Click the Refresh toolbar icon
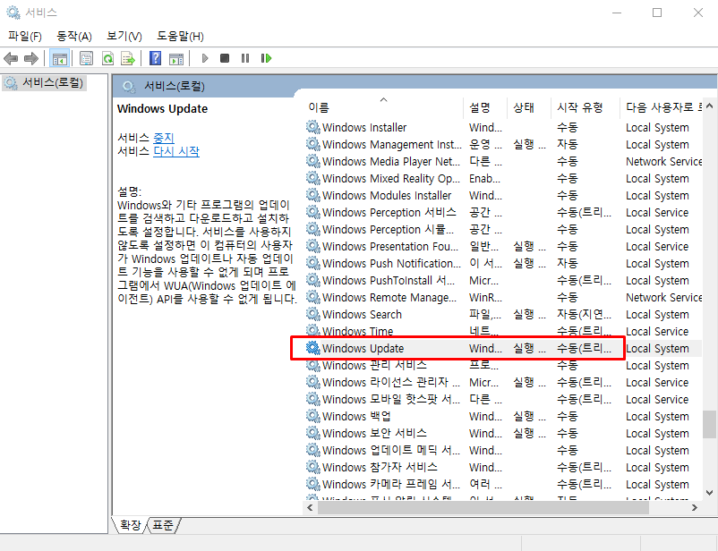Screen dimensions: 718x551 (x=107, y=58)
